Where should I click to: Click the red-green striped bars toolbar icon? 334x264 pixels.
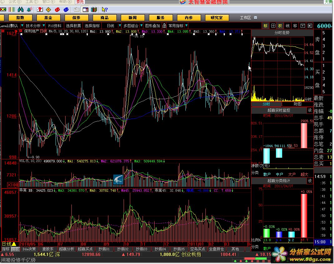(x=12, y=10)
